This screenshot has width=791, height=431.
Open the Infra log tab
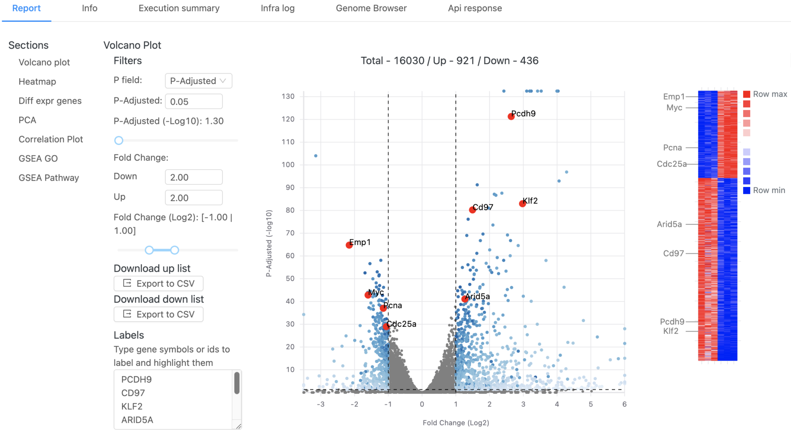point(277,8)
